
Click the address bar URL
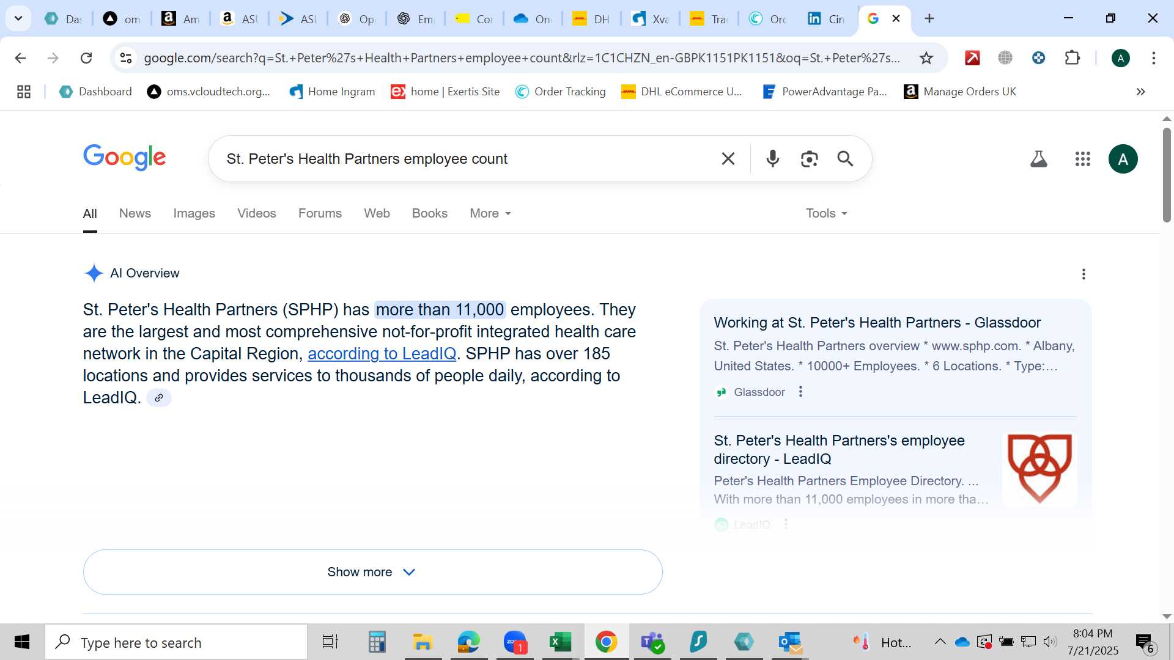coord(522,58)
